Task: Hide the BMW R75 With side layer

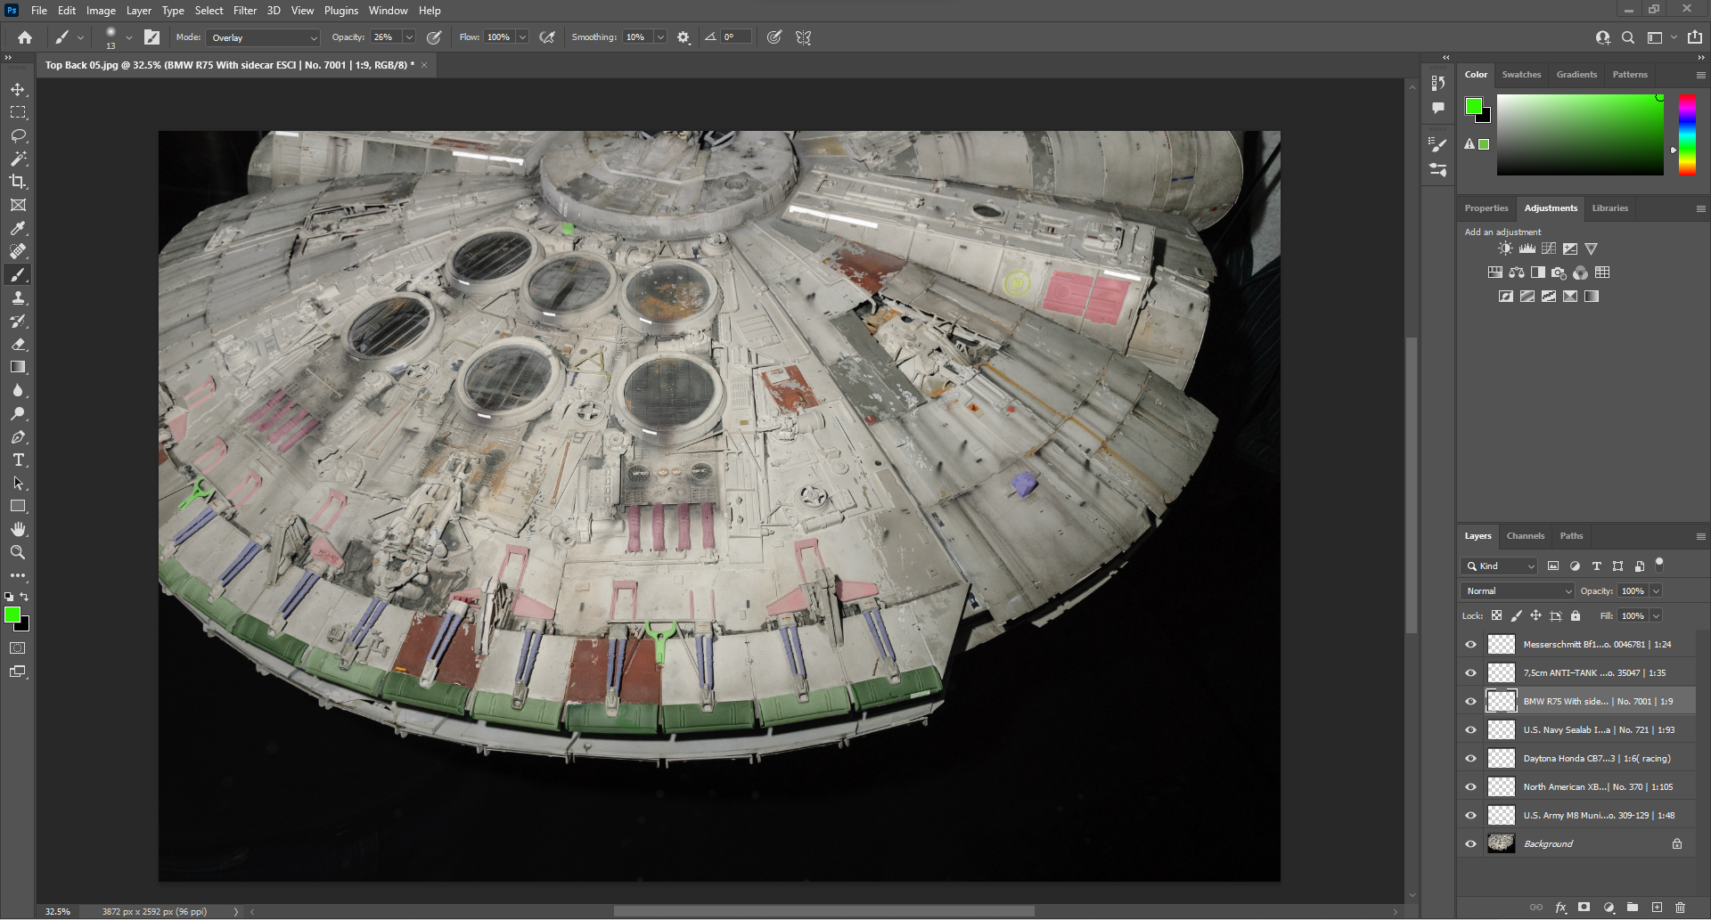Action: [x=1471, y=701]
